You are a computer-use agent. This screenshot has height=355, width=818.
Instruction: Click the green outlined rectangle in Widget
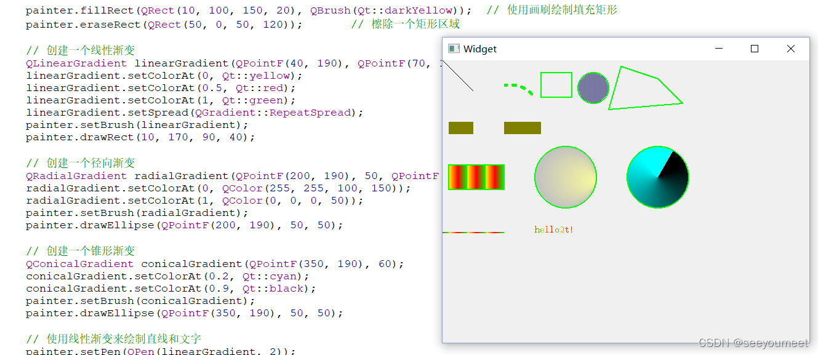(556, 85)
